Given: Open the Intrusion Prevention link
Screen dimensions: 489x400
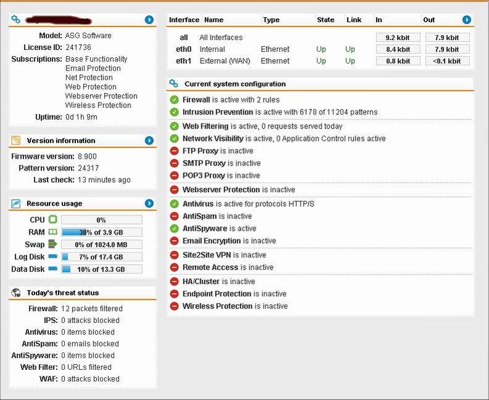Looking at the screenshot, I should tap(217, 112).
